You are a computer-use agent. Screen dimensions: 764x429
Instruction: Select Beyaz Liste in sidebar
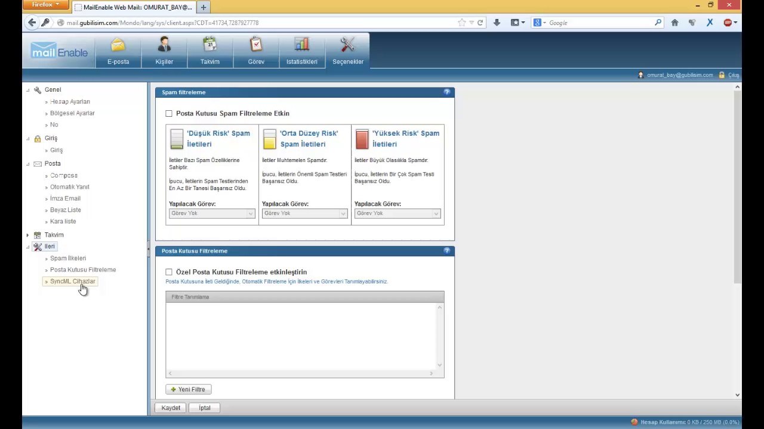(x=66, y=210)
